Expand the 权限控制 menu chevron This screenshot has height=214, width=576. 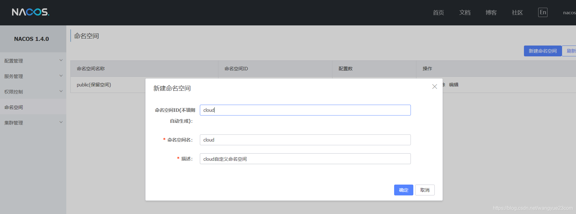[x=61, y=91]
